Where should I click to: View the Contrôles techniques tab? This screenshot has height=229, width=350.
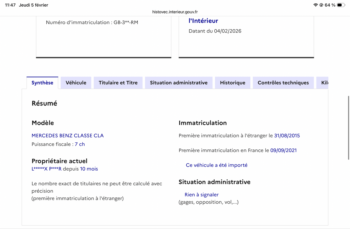point(283,83)
